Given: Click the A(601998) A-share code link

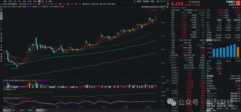Looking at the screenshot, I should pyautogui.click(x=176, y=10).
